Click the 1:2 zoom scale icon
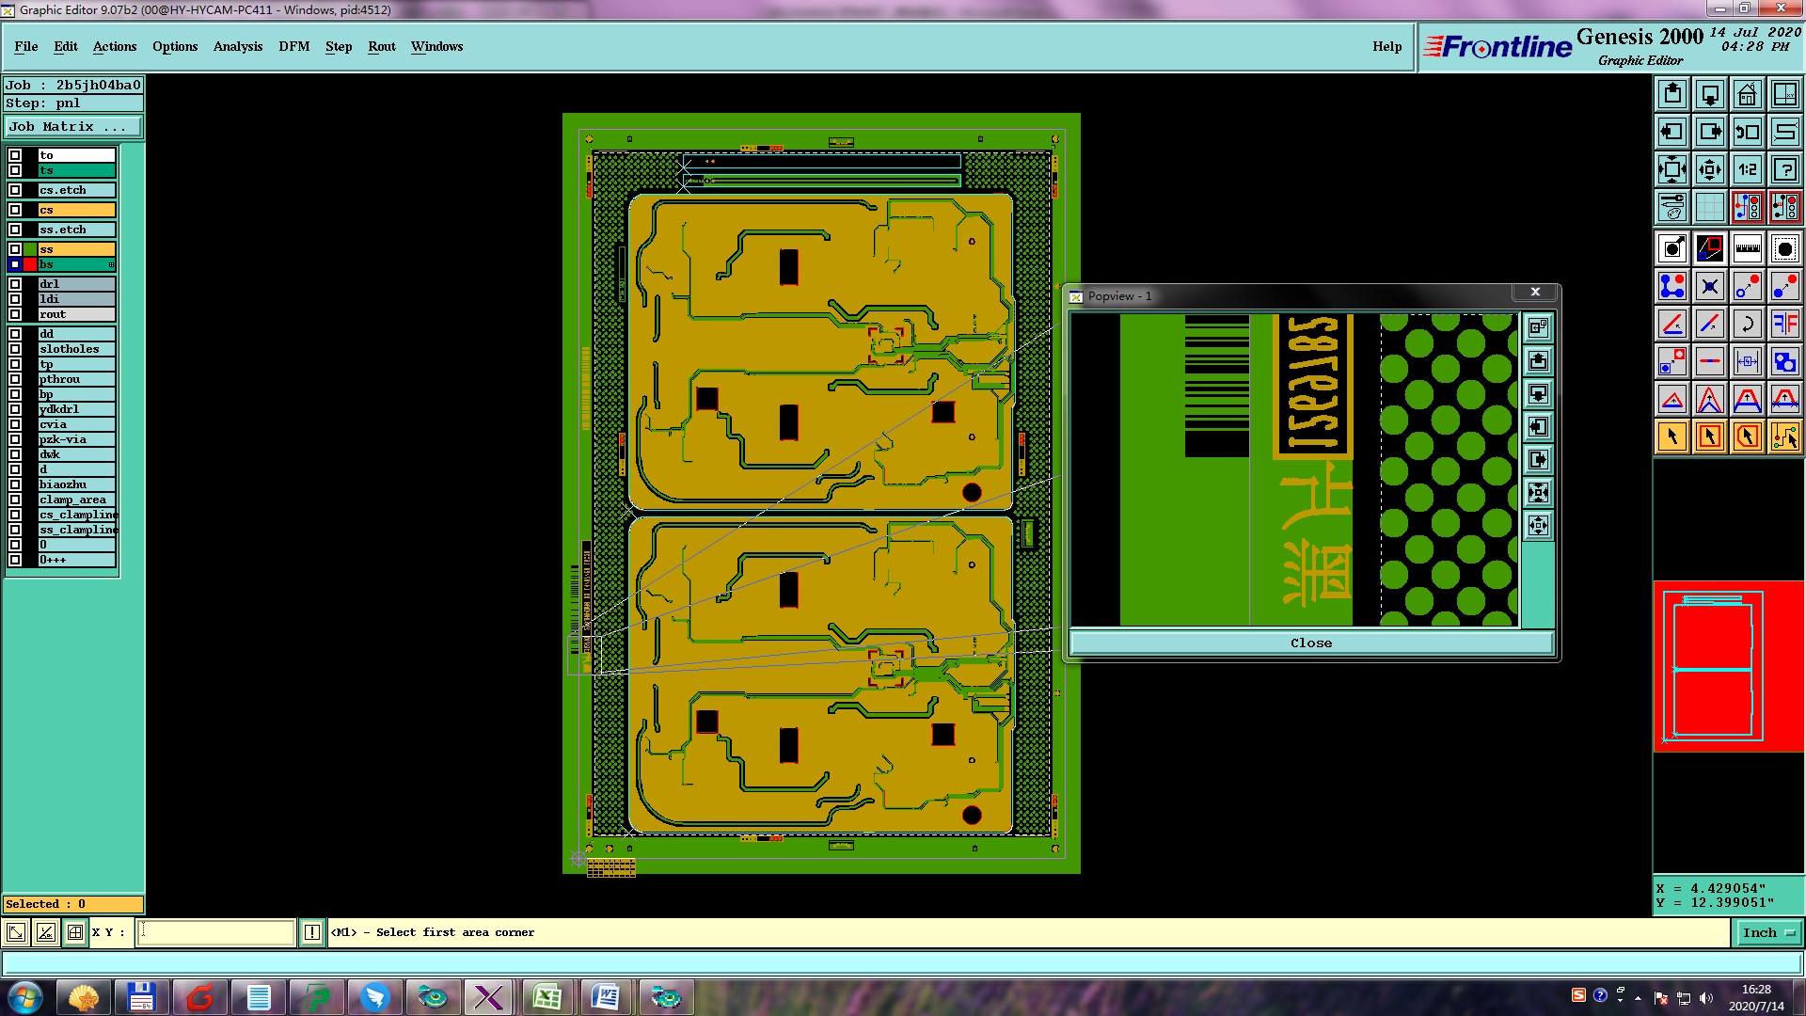 (1747, 169)
